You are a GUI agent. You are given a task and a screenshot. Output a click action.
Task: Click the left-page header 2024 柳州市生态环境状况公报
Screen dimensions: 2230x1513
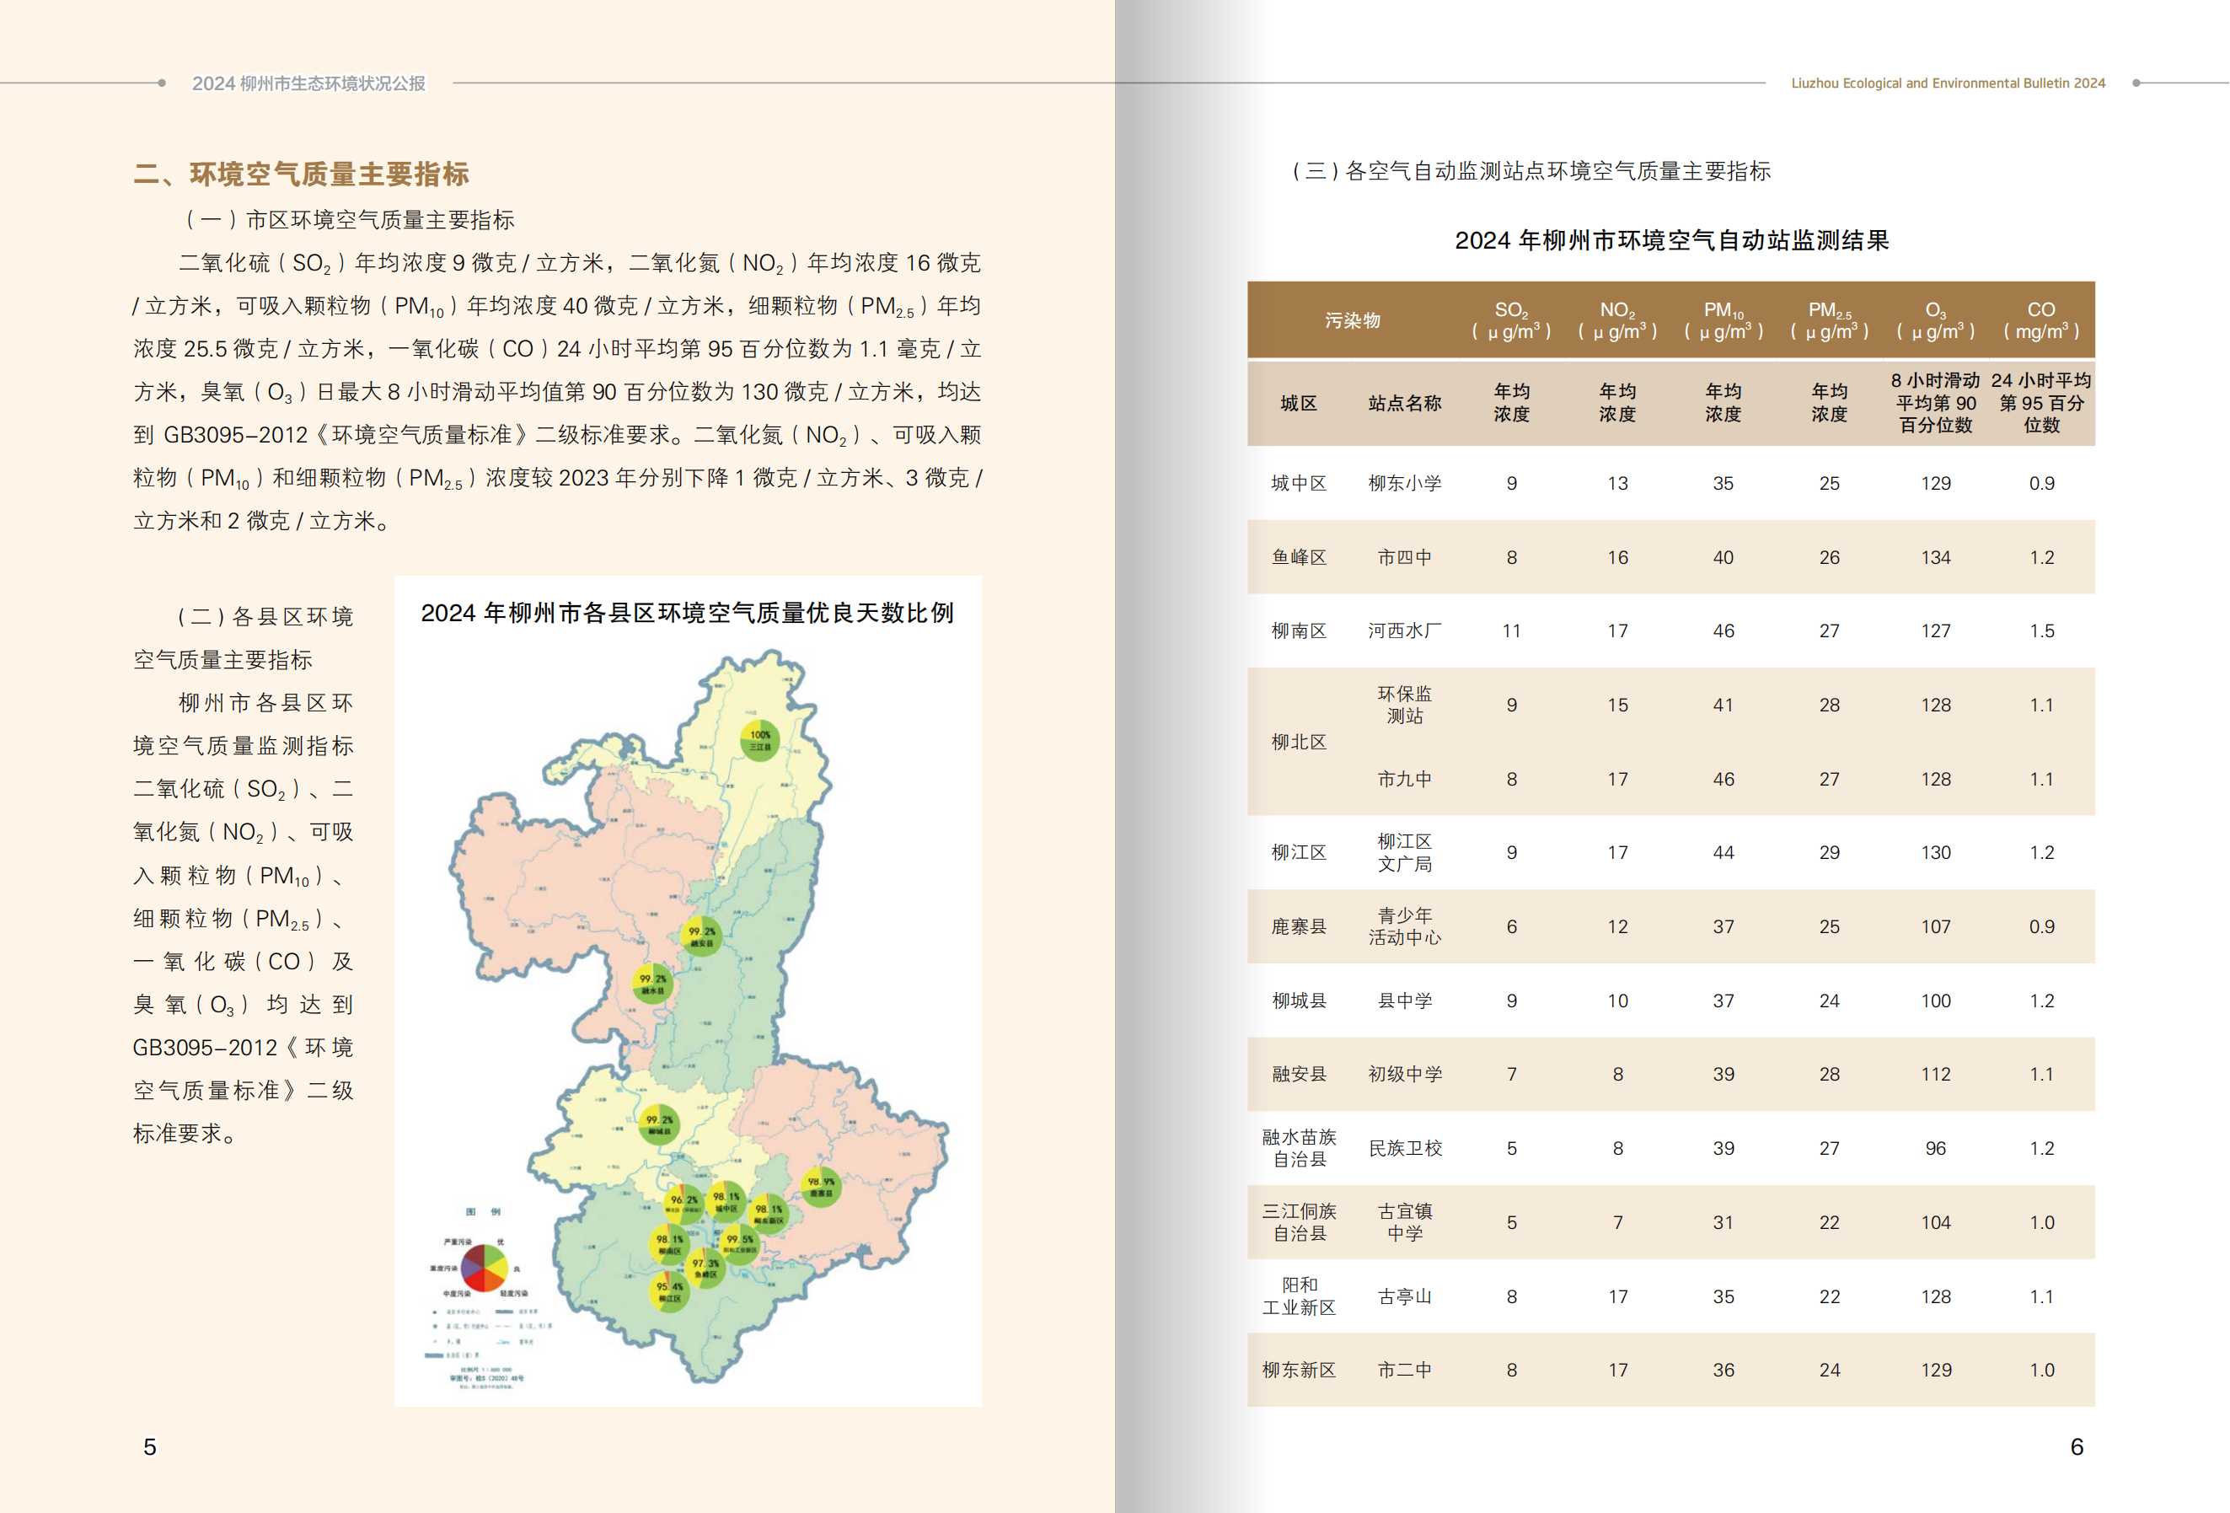tap(309, 83)
